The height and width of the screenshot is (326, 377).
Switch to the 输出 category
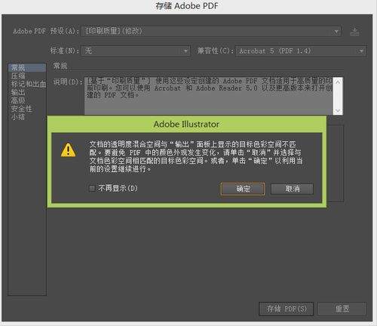pyautogui.click(x=18, y=92)
